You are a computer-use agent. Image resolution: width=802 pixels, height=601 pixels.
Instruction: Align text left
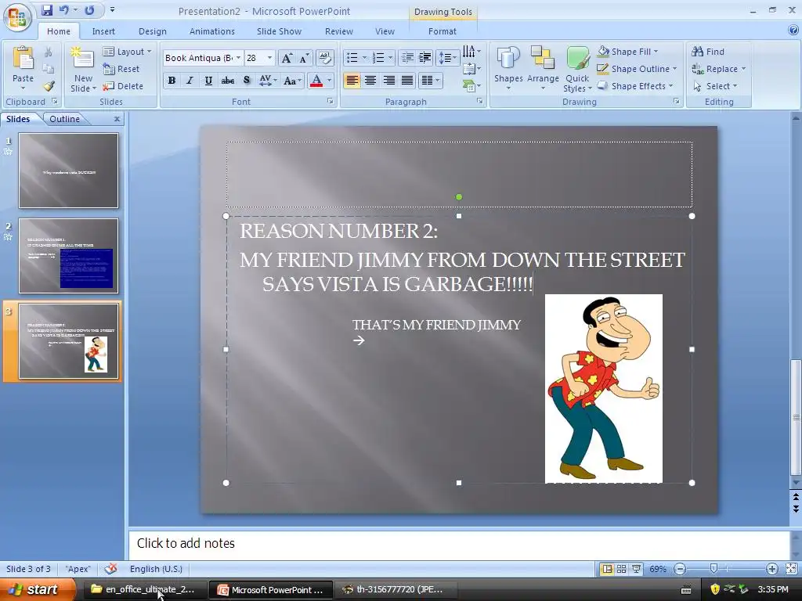point(352,81)
